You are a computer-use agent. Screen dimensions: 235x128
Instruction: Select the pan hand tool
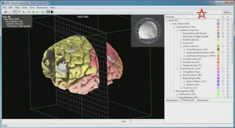point(19,12)
